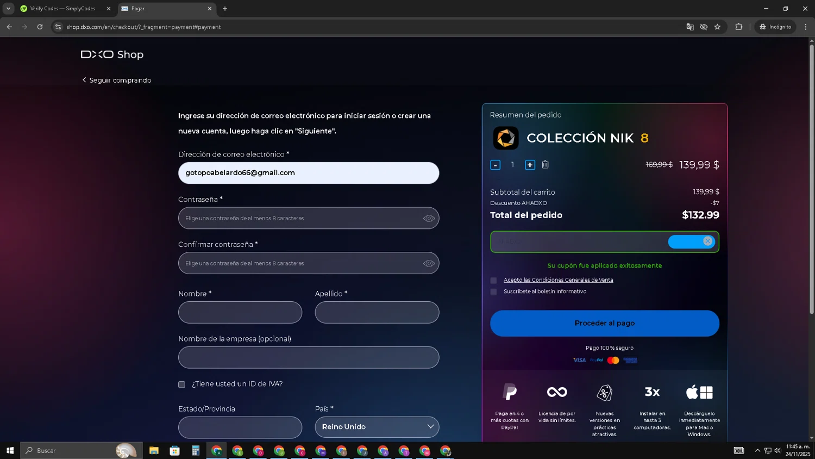Open the País dropdown showing Reino Unido

[x=377, y=427]
